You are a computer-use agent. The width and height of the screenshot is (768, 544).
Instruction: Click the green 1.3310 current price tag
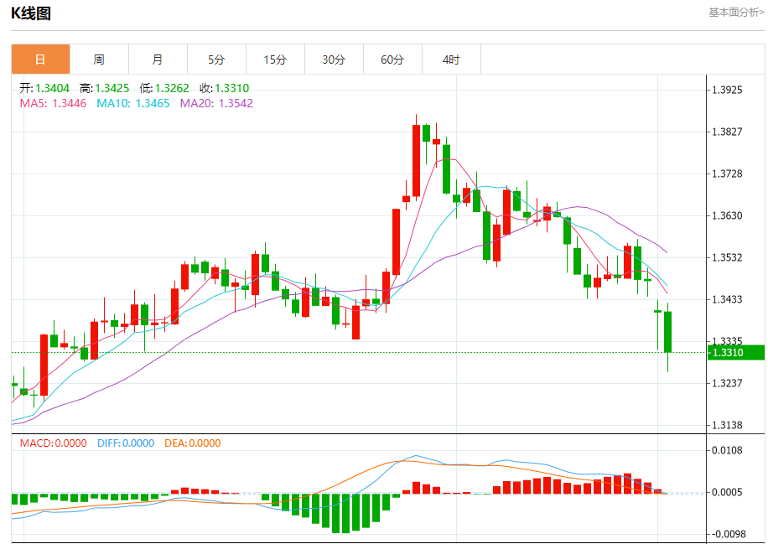tap(735, 353)
